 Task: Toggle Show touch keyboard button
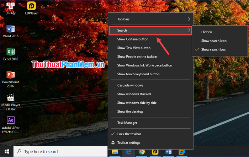coord(150,74)
